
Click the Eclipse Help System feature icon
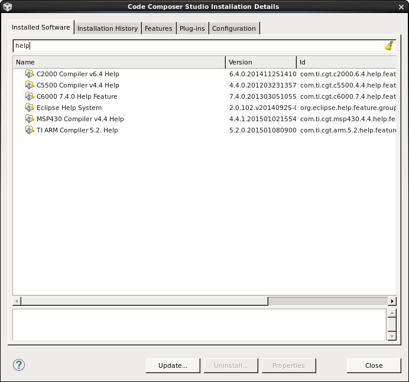(x=30, y=108)
